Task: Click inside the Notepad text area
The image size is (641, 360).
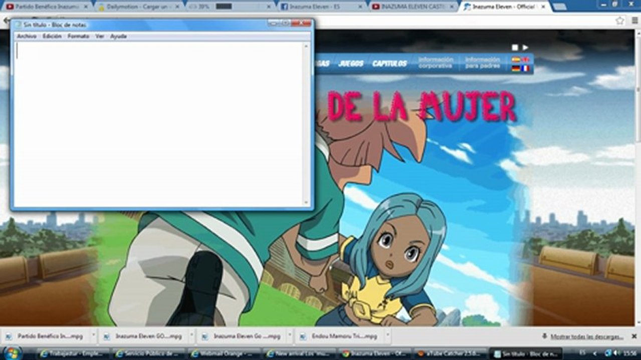Action: coord(158,123)
